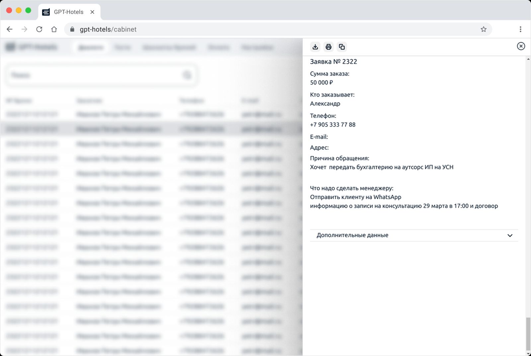The image size is (531, 356).
Task: Select the highlighted second row in the table
Action: [x=149, y=129]
